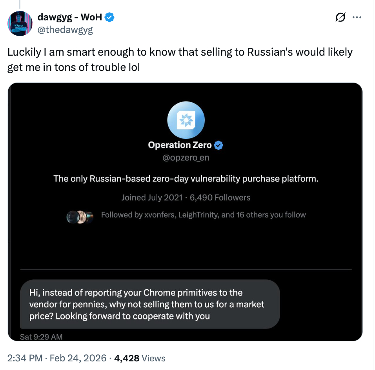Open the @thedawgyg handle link
The height and width of the screenshot is (370, 375).
pos(65,30)
